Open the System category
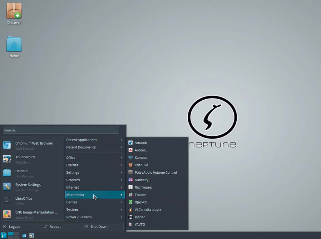321x239 pixels. [95, 210]
